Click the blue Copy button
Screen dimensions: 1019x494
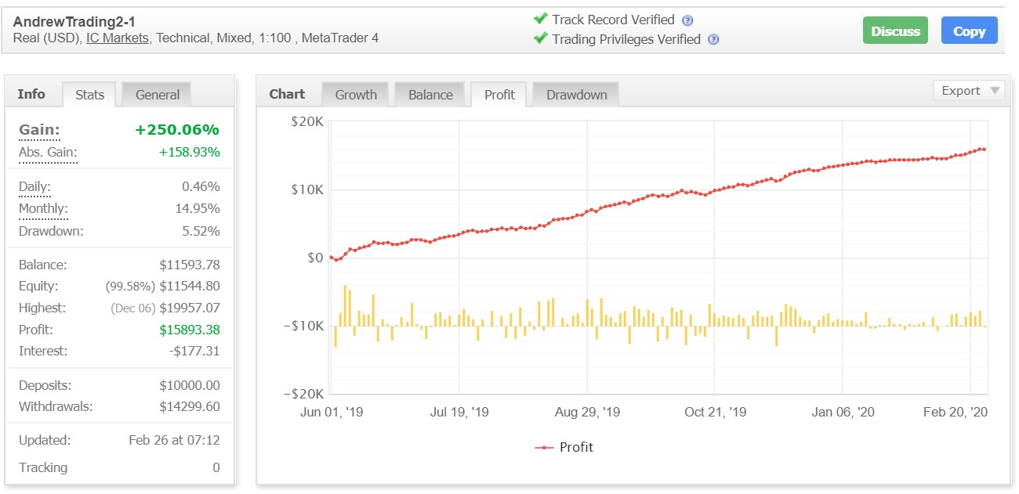click(969, 31)
